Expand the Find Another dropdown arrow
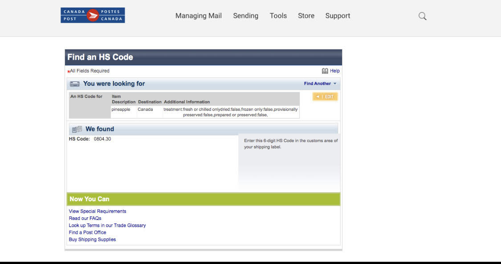Image resolution: width=501 pixels, height=264 pixels. click(x=335, y=84)
